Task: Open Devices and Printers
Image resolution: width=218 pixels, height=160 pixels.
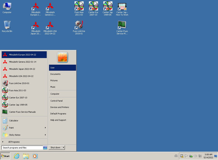Action: click(62, 107)
